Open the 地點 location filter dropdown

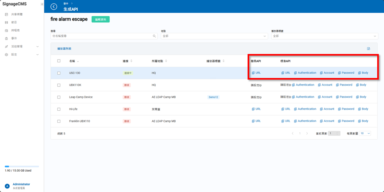point(214,36)
